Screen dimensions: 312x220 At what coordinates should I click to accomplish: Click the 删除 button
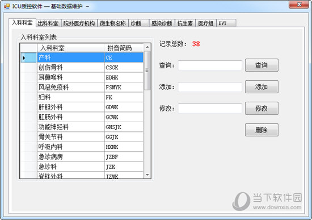click(x=262, y=130)
